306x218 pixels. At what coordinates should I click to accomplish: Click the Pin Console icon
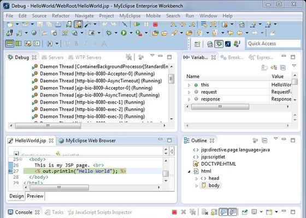pos(245,212)
